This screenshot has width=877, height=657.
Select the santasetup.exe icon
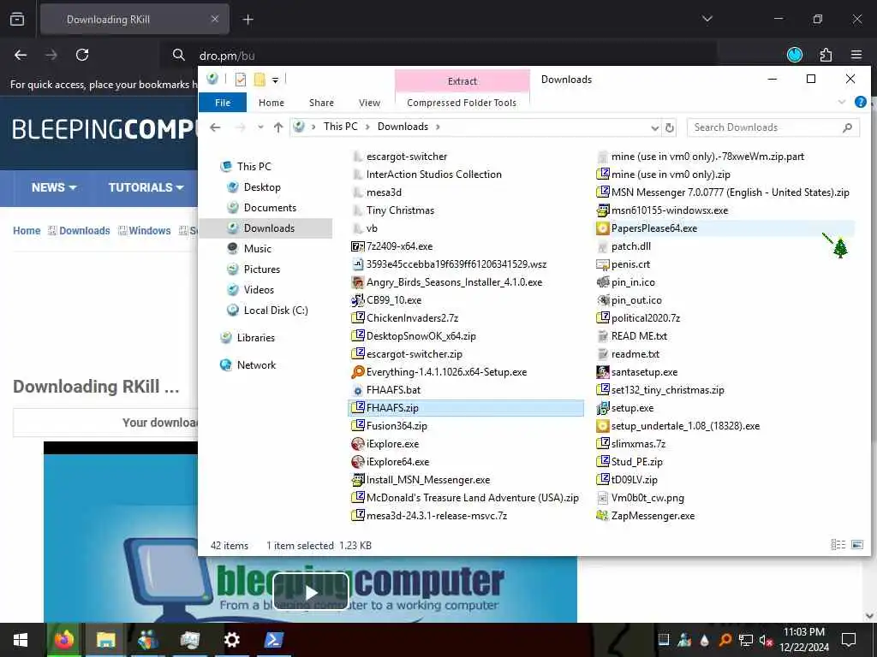pyautogui.click(x=602, y=372)
